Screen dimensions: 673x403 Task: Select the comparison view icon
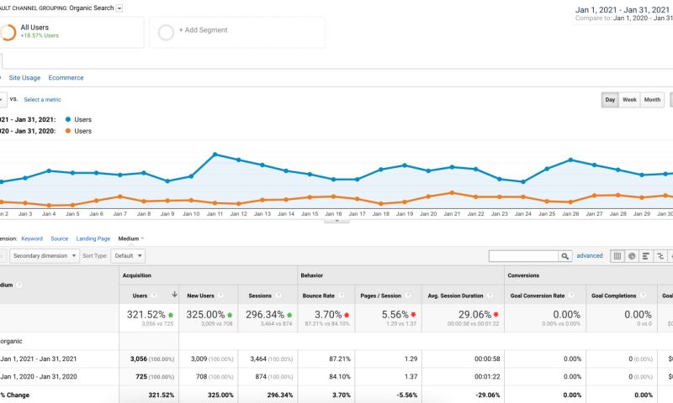pos(660,256)
